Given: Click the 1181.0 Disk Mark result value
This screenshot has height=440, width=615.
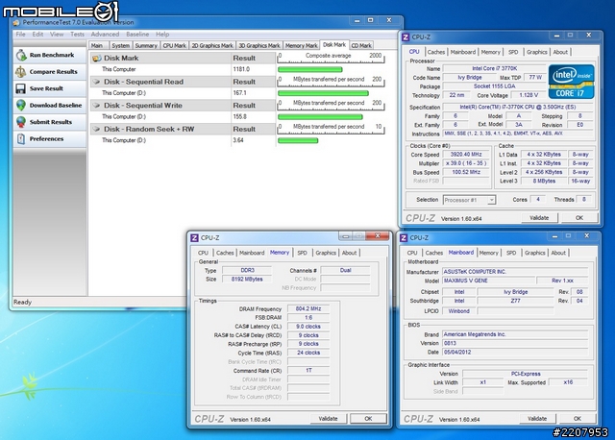Looking at the screenshot, I should pos(241,69).
